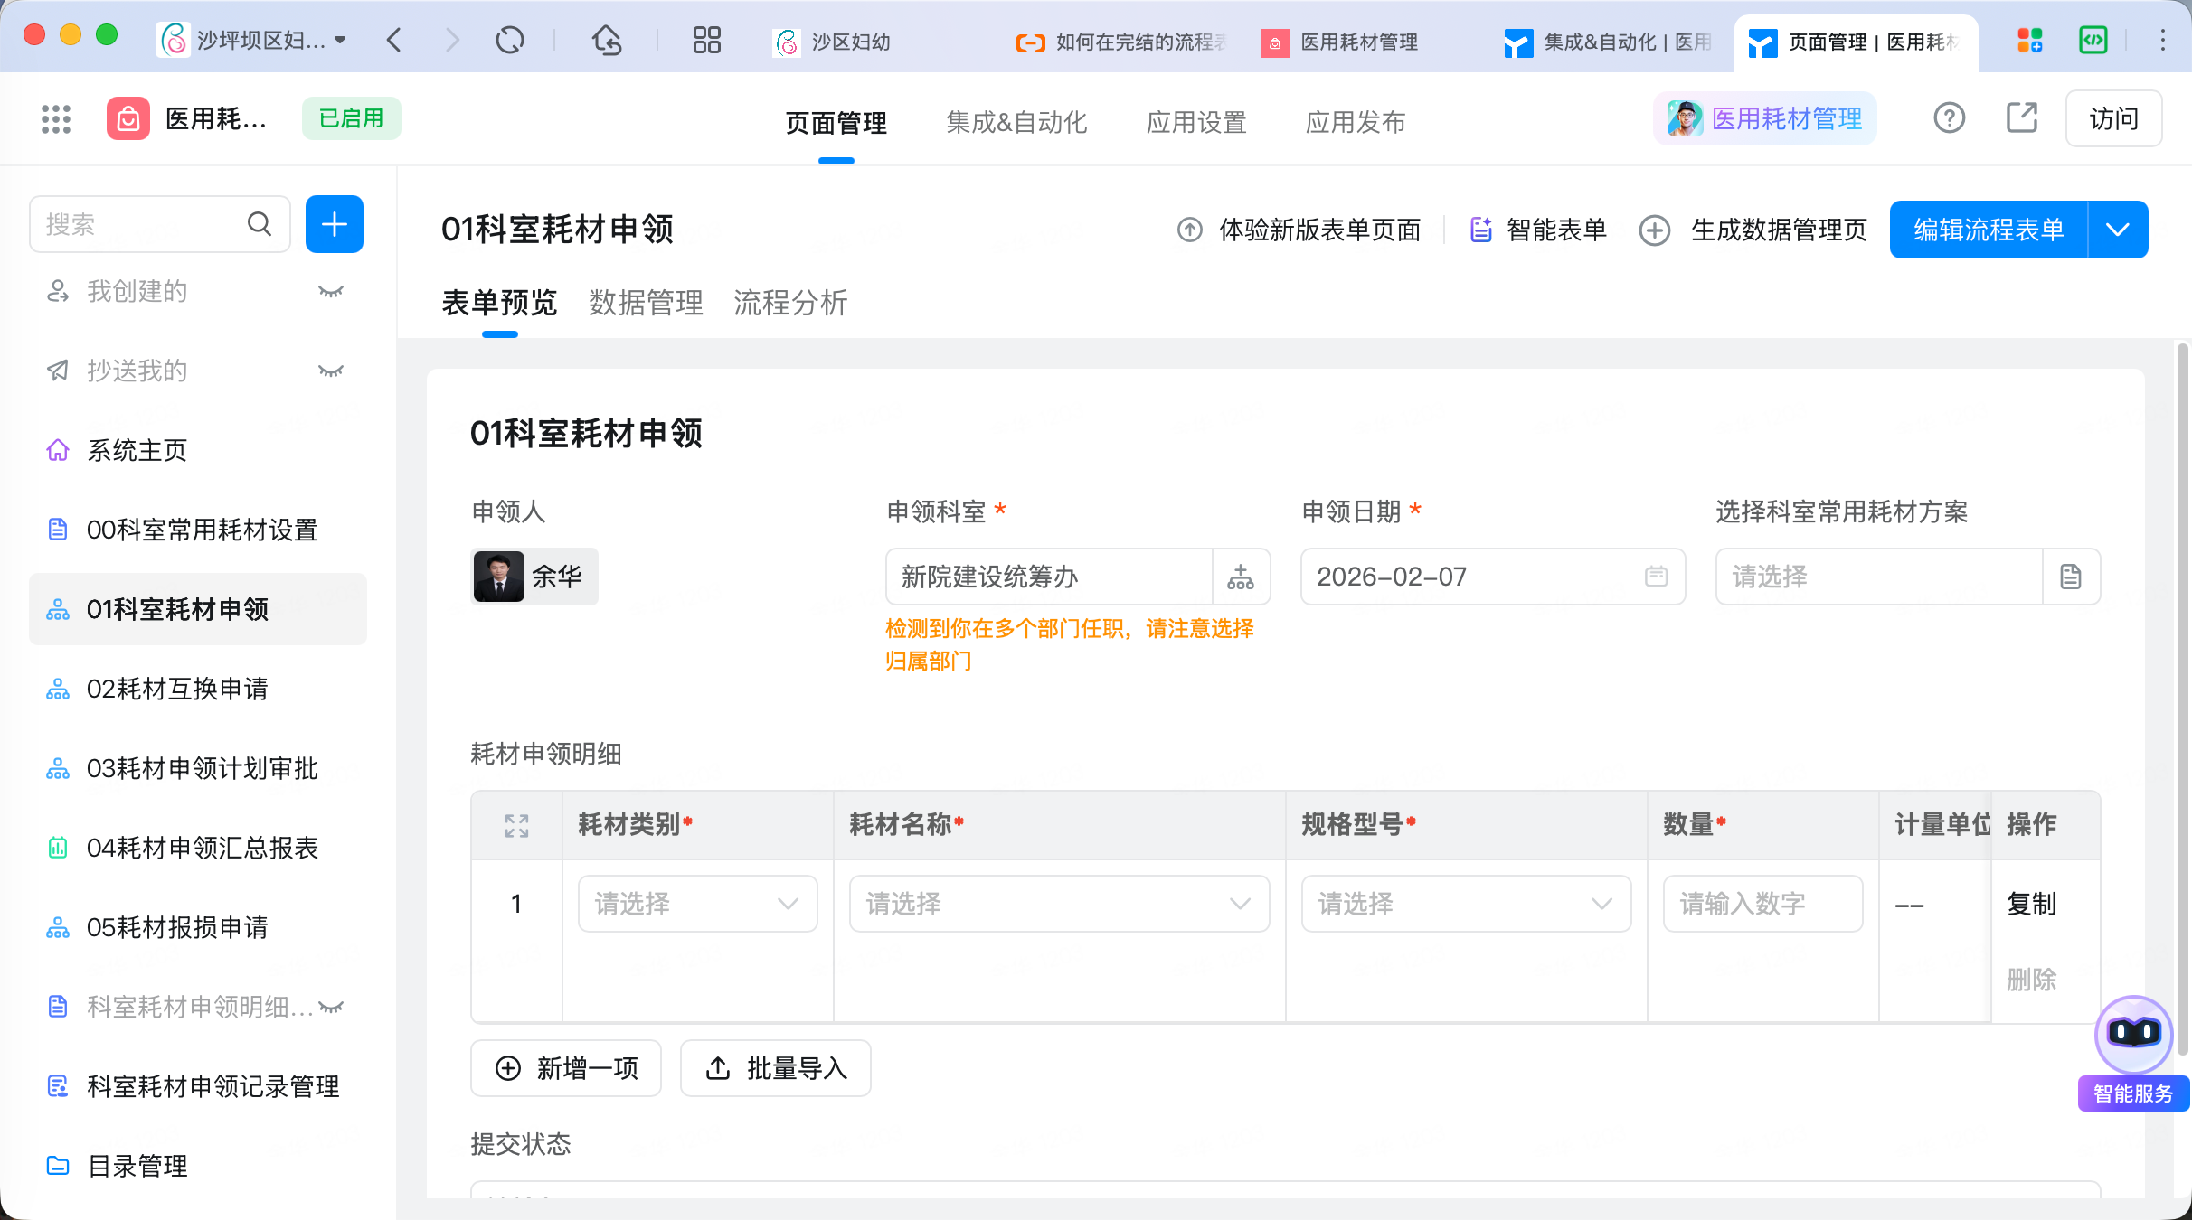The image size is (2192, 1220).
Task: Click department org-tree icon in 申领科室 field
Action: [1240, 577]
